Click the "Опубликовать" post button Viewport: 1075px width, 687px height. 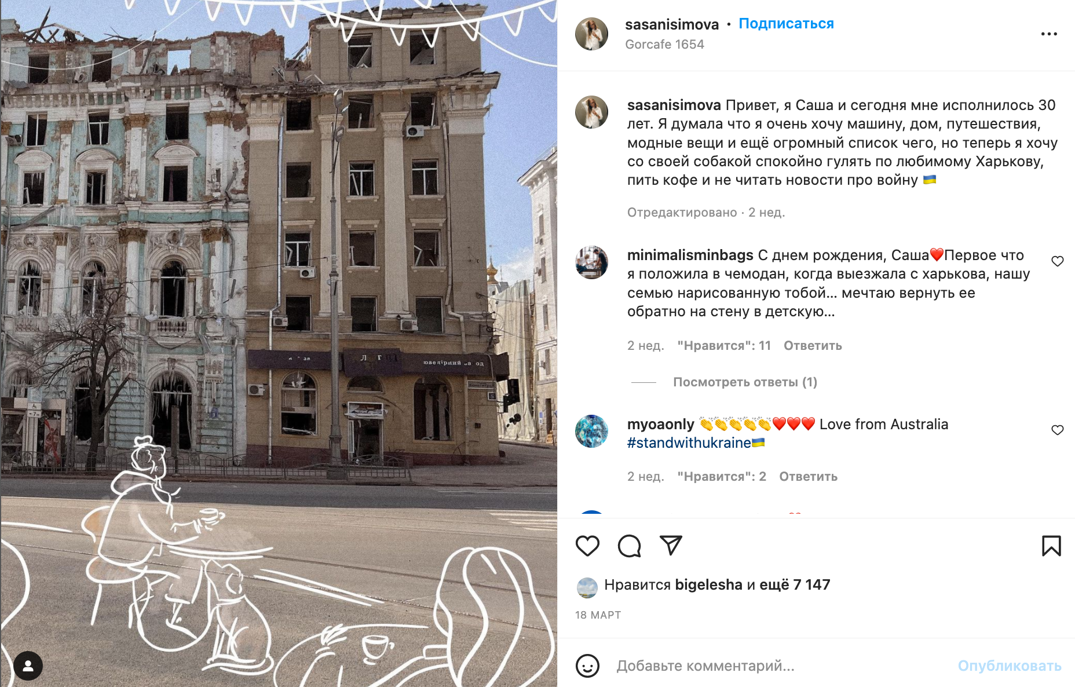[x=1009, y=666]
